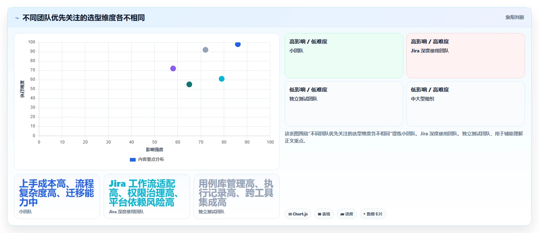The image size is (539, 233).
Task: Click the lightning icon beside the title
Action: coord(17,18)
